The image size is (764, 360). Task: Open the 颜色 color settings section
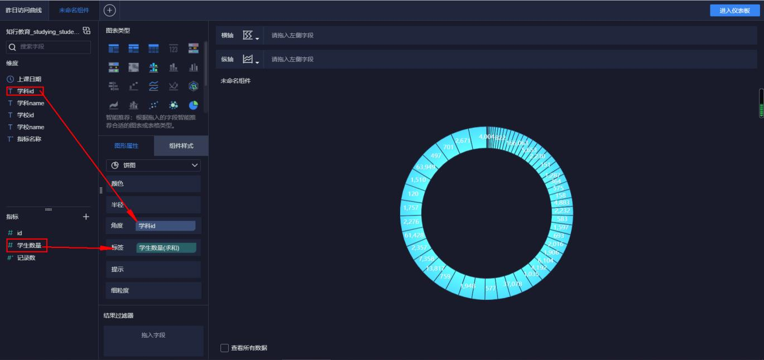pyautogui.click(x=153, y=183)
